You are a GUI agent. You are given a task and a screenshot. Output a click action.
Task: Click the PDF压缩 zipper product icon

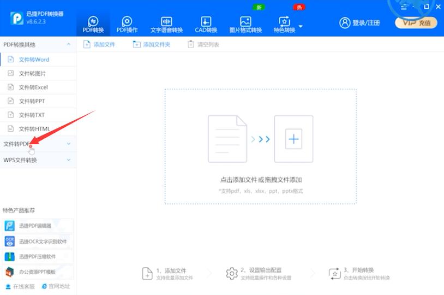(x=10, y=256)
